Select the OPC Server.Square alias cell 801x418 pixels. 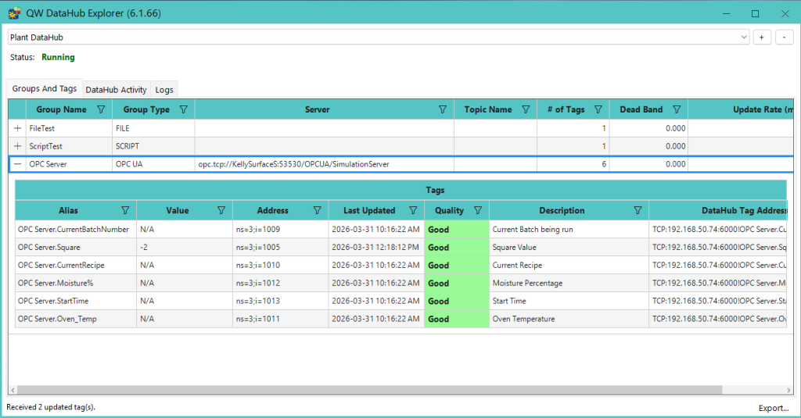[x=76, y=247]
